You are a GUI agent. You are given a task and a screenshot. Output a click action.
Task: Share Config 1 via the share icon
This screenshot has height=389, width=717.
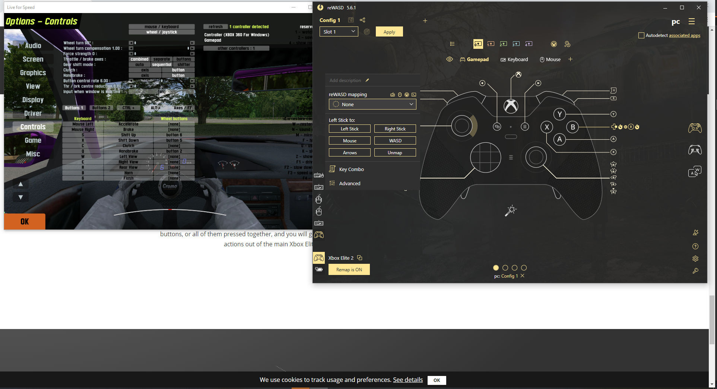coord(362,20)
